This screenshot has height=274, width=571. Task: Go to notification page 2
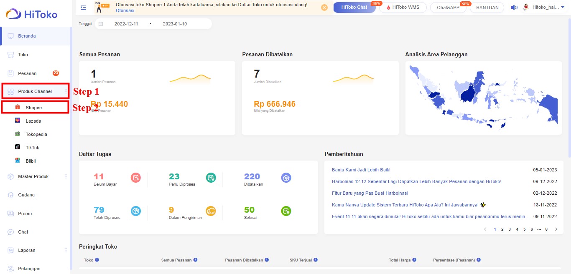(x=502, y=229)
